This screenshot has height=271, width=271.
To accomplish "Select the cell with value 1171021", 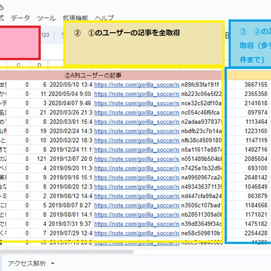I will [247, 215].
